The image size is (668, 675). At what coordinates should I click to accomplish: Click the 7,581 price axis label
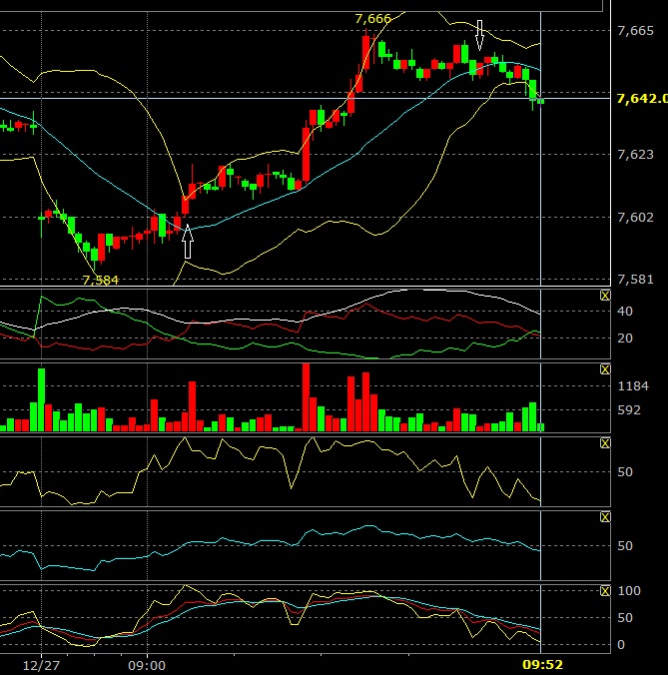click(x=635, y=280)
